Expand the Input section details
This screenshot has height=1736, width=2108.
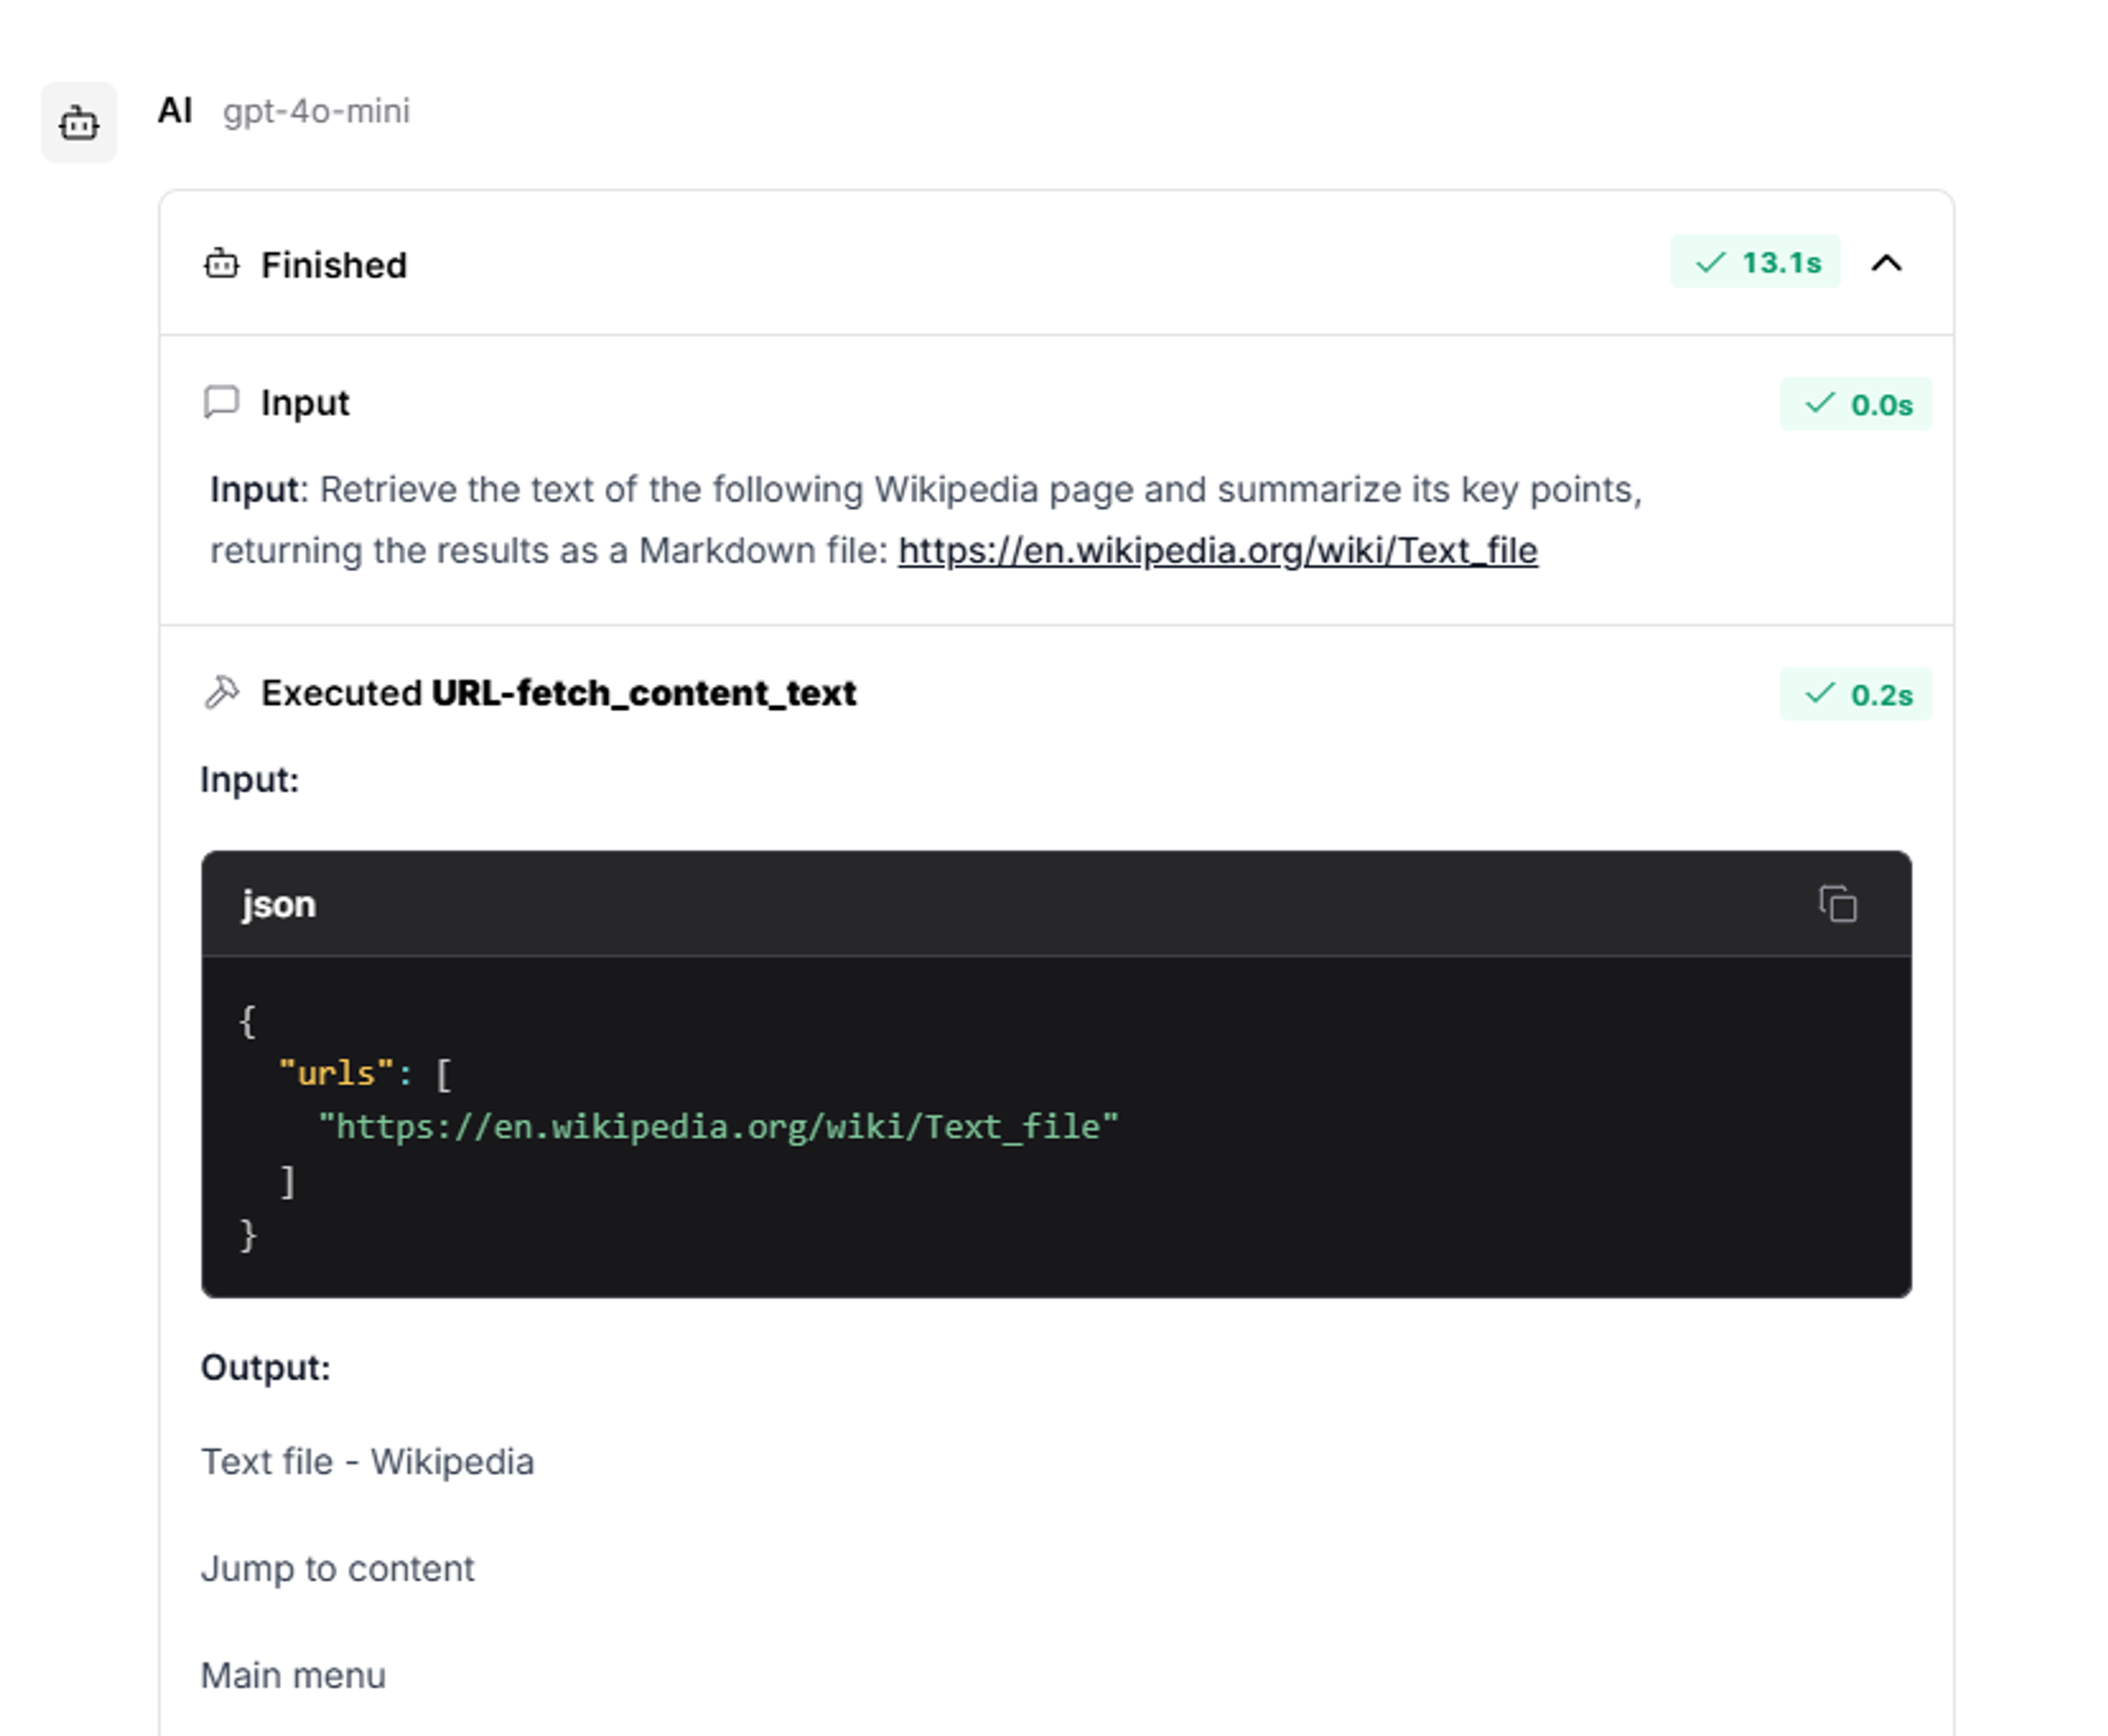[304, 402]
